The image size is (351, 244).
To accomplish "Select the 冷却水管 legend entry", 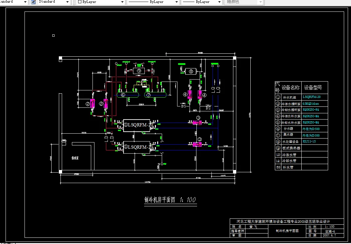I will point(289,161).
